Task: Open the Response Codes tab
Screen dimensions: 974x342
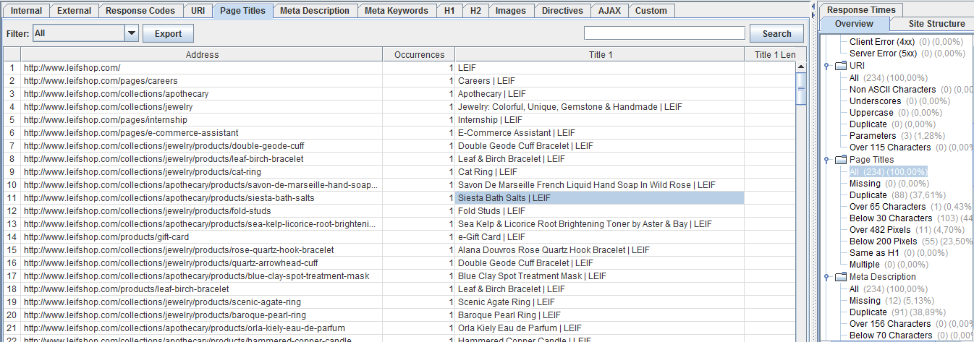Action: pos(140,11)
